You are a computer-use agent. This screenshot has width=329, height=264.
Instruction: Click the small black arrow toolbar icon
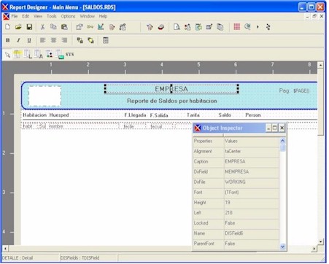[258, 27]
